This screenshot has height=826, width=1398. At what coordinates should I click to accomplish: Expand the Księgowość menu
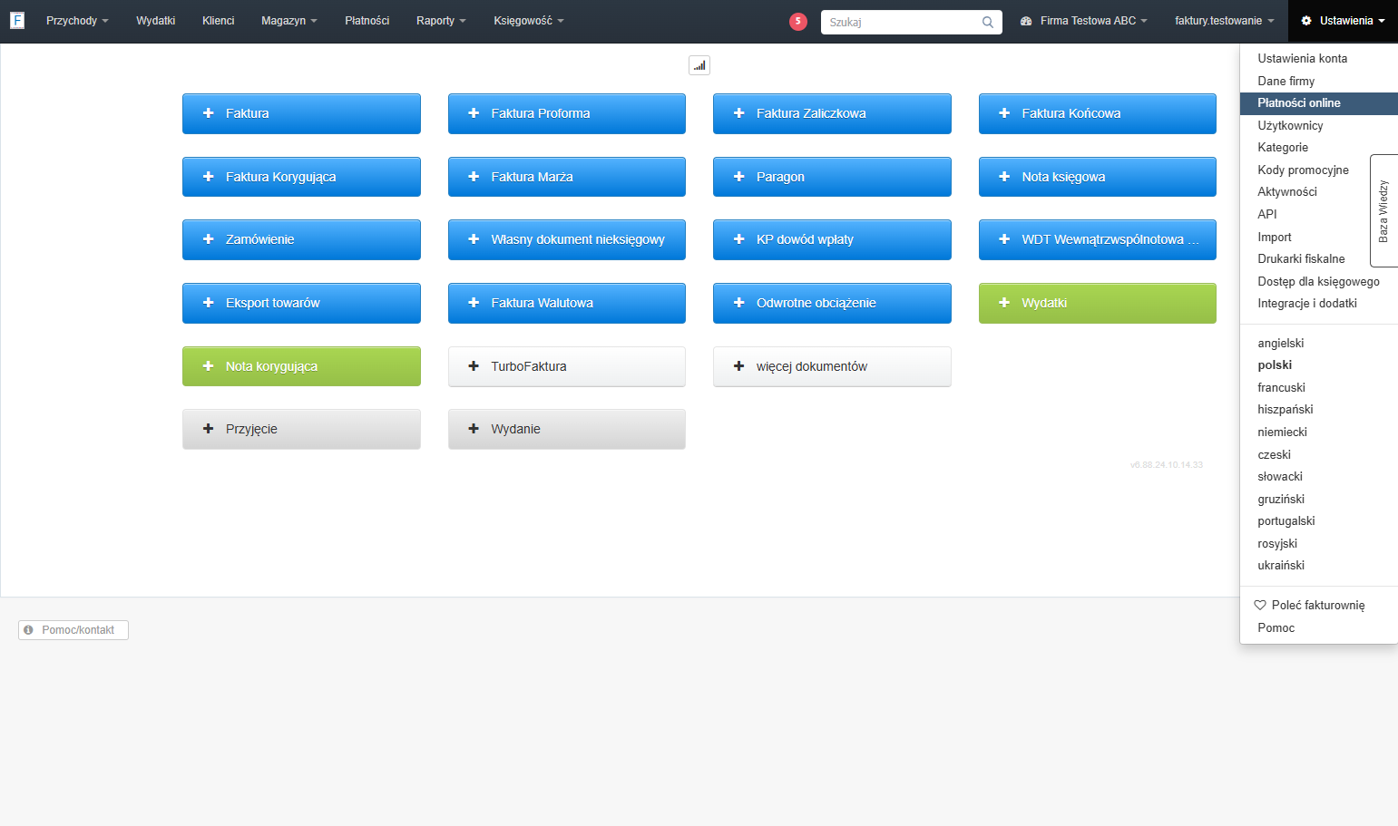[x=529, y=21]
